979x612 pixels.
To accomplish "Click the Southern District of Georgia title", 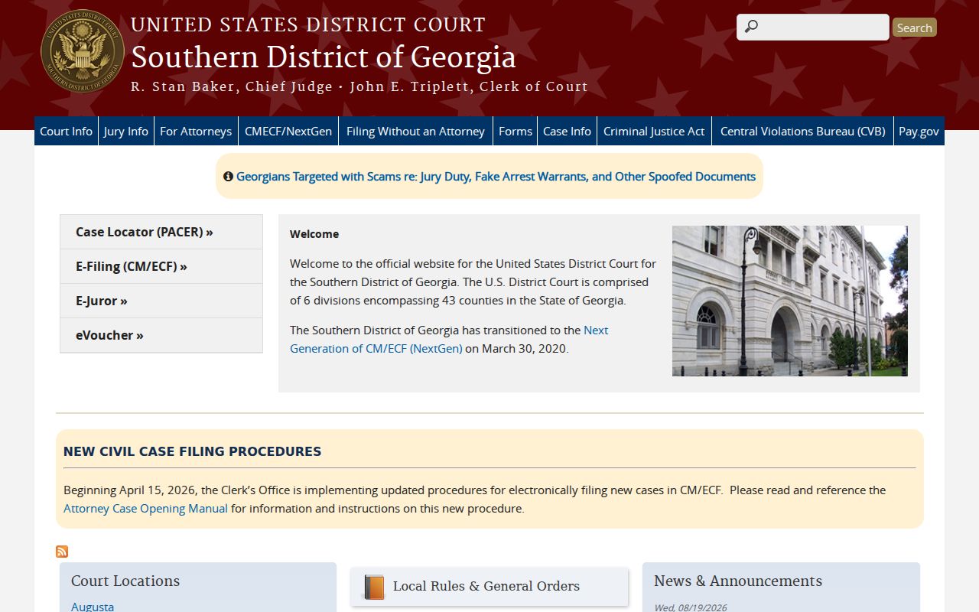I will point(324,57).
